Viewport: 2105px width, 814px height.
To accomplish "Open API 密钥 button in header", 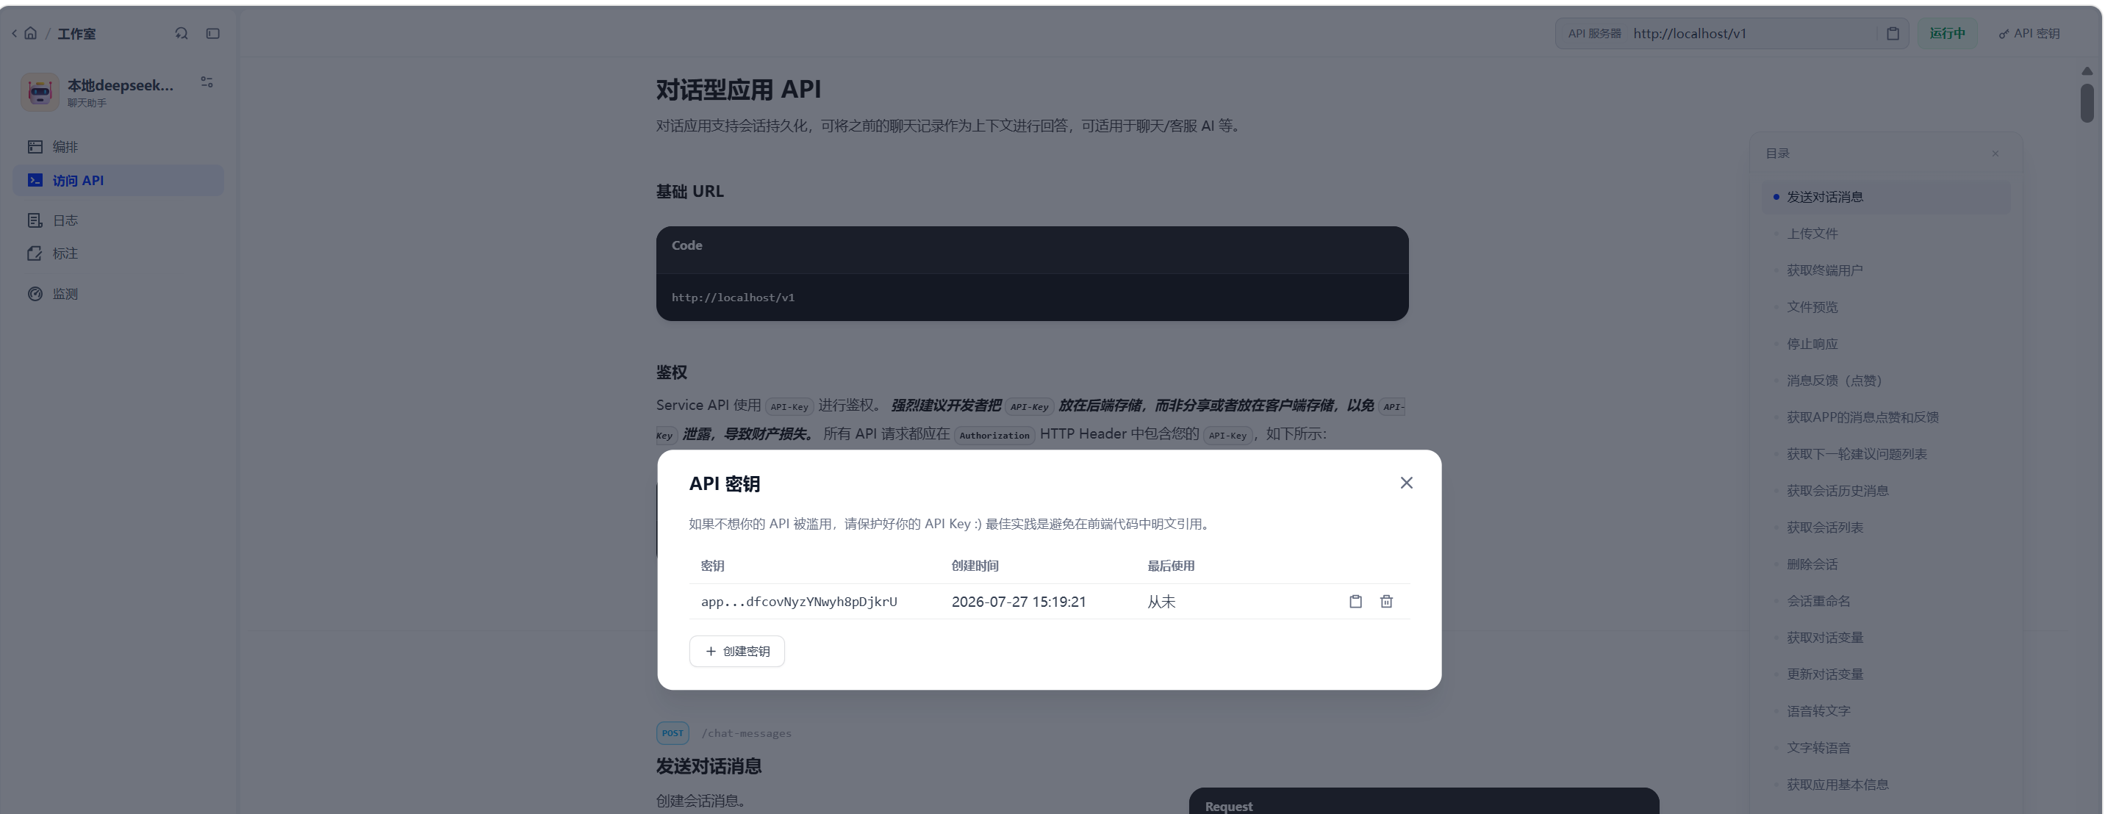I will click(x=2029, y=34).
